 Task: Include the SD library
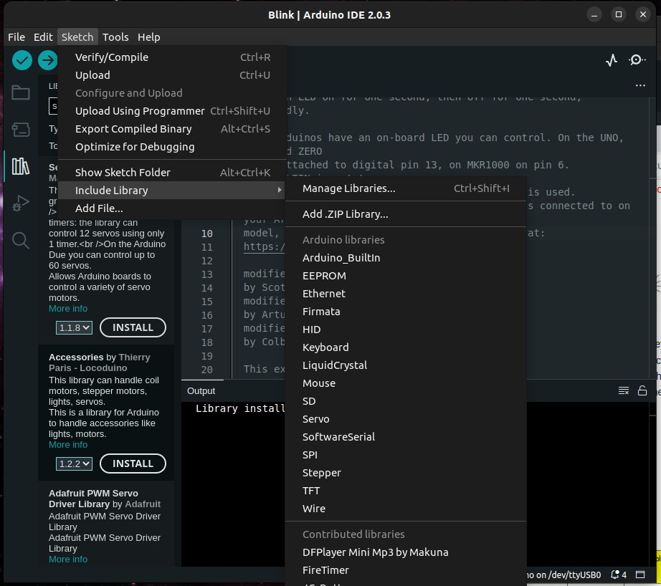point(406,401)
